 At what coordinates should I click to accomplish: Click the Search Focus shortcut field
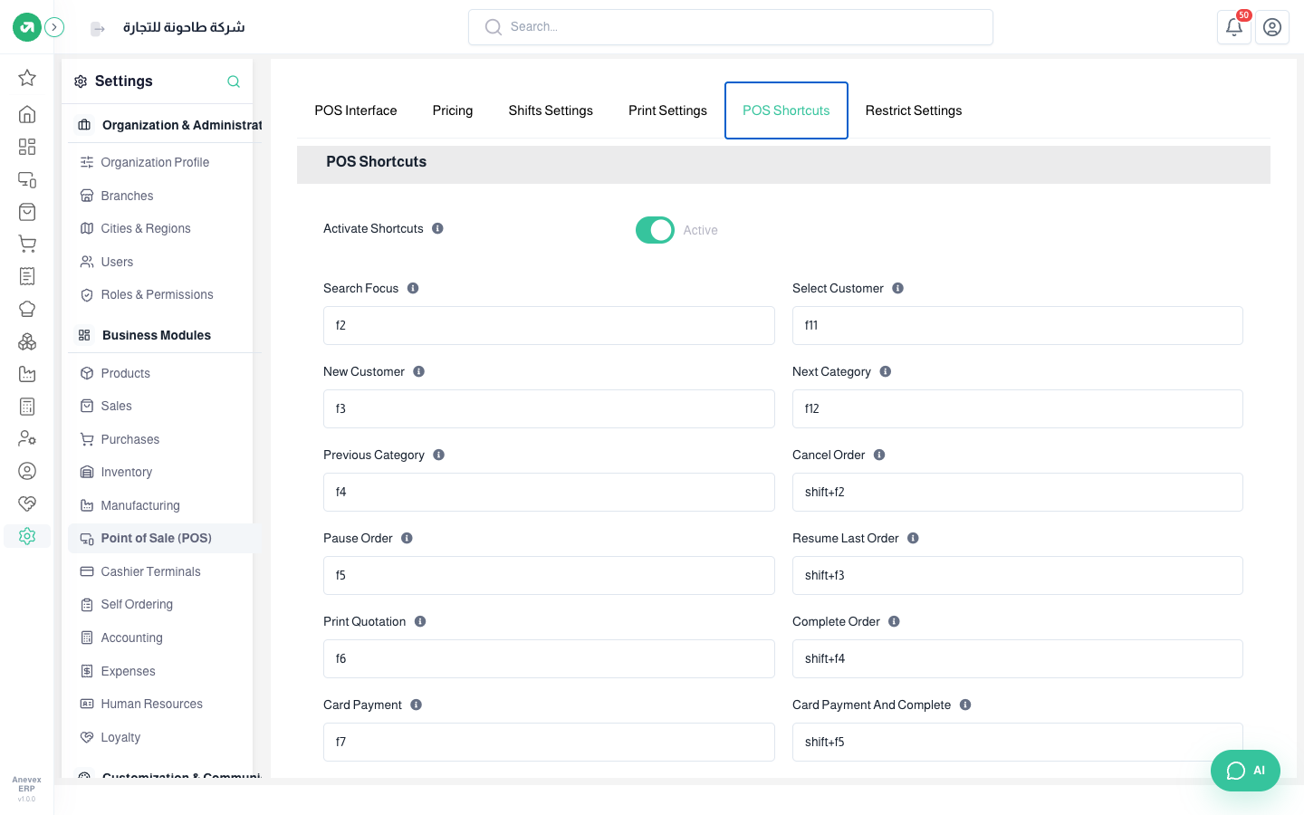[x=549, y=325]
